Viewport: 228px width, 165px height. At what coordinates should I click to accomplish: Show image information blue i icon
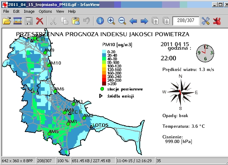tap(100, 21)
